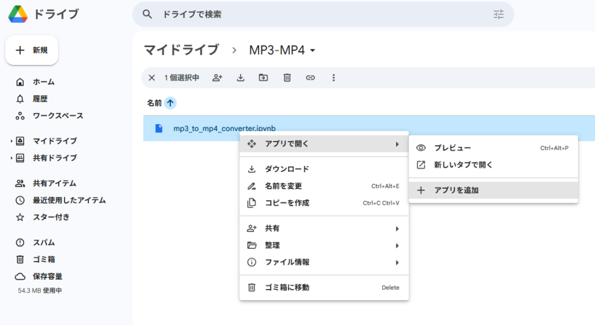595x325 pixels.
Task: Click the Google Drive logo
Action: click(18, 14)
